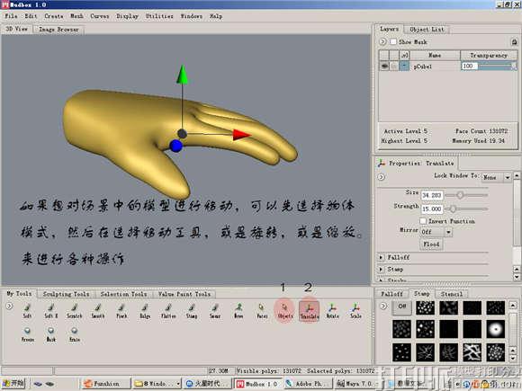Click Windows Start button

(13, 383)
